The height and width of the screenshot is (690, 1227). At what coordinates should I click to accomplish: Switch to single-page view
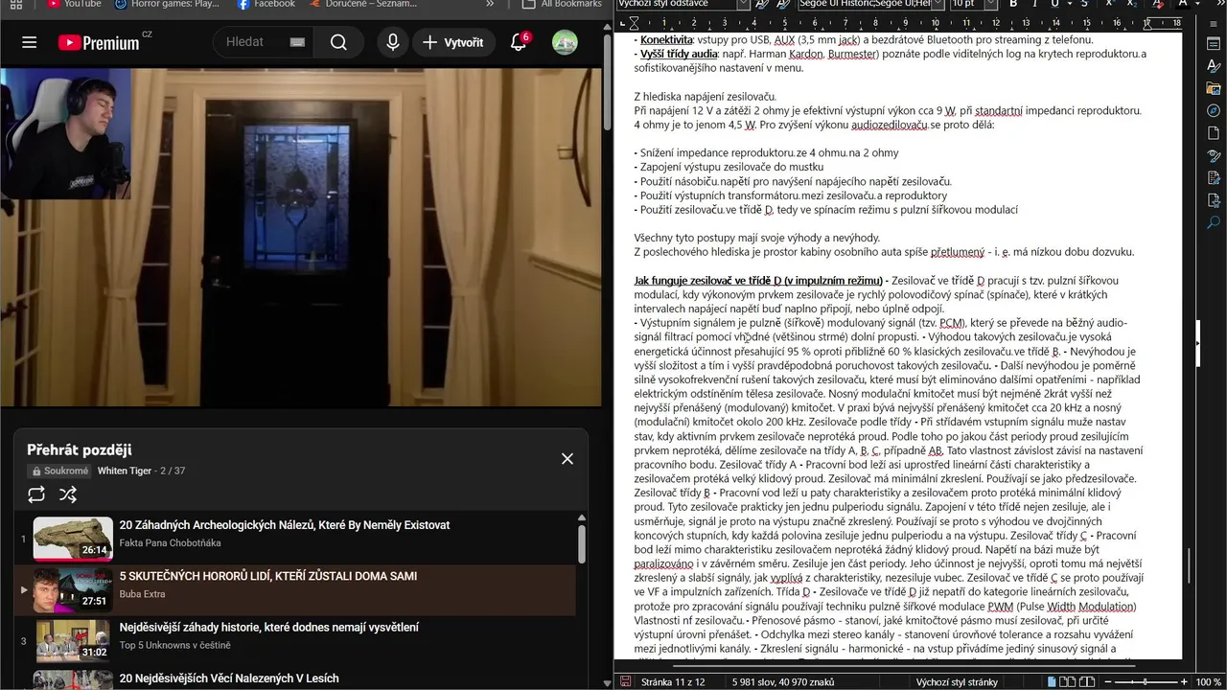[1052, 681]
